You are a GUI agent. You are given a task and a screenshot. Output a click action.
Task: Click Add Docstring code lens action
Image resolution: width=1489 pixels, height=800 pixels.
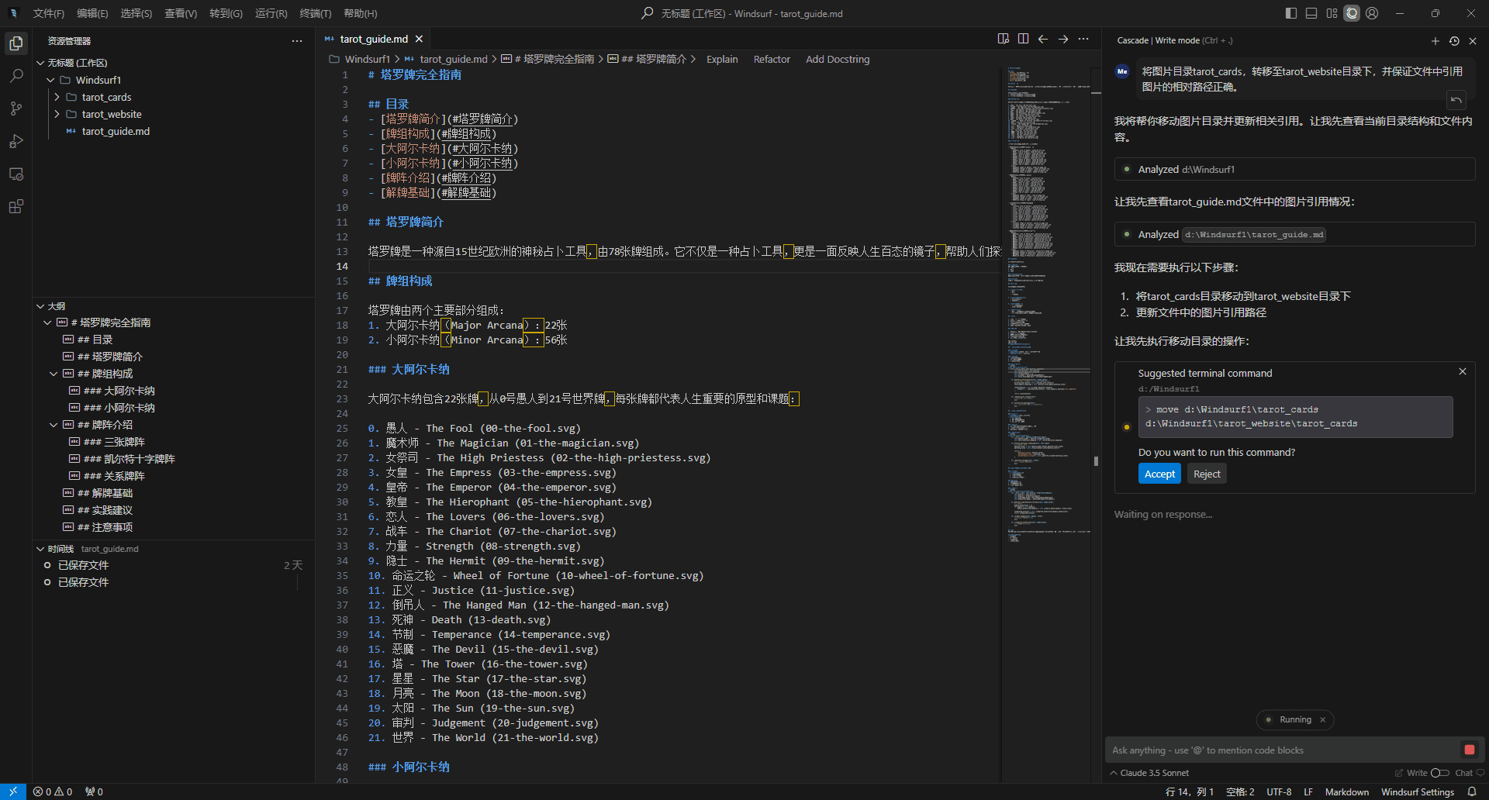pos(838,59)
